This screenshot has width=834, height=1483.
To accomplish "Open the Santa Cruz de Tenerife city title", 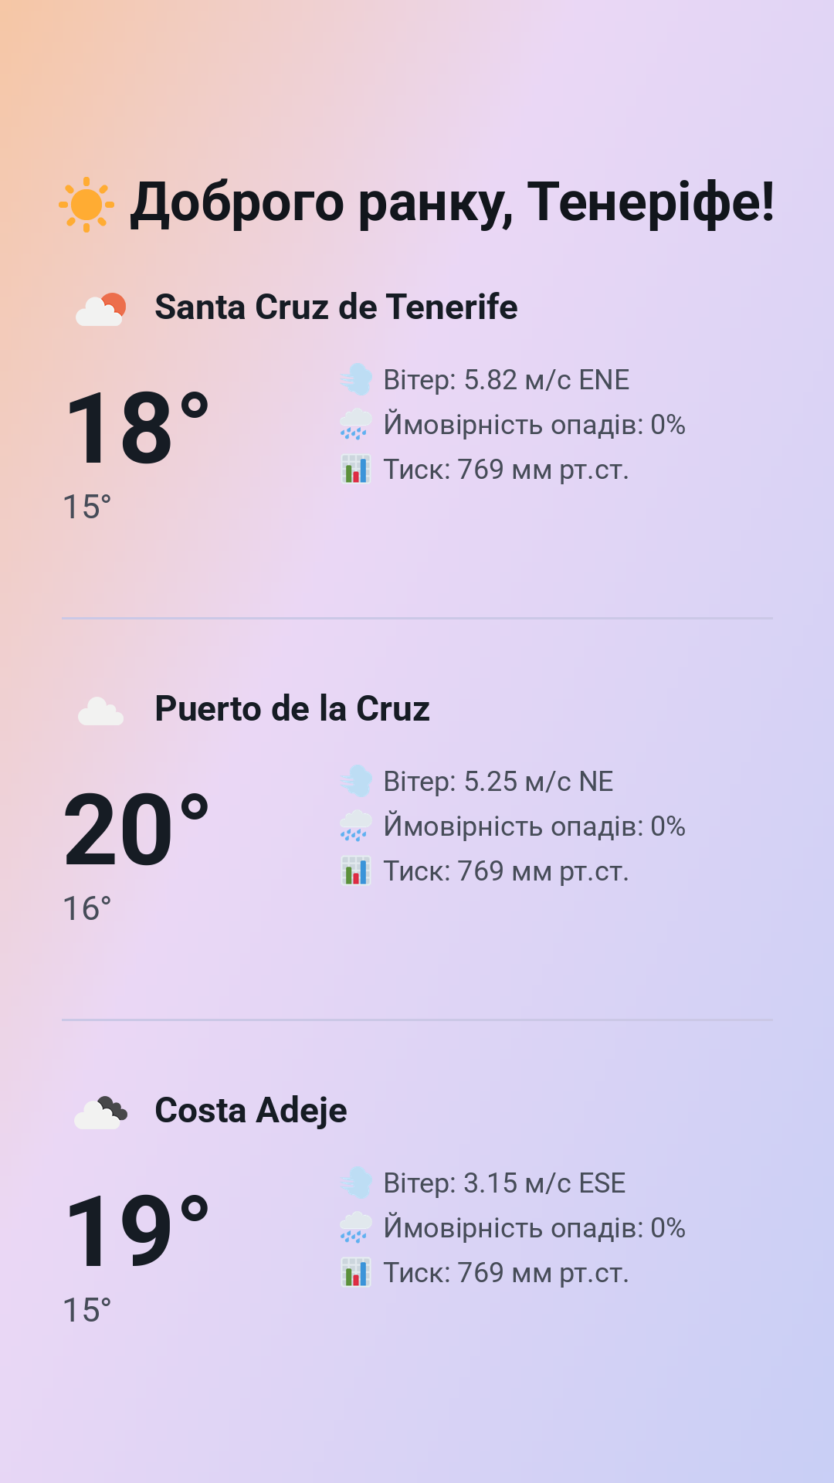I will 336,307.
